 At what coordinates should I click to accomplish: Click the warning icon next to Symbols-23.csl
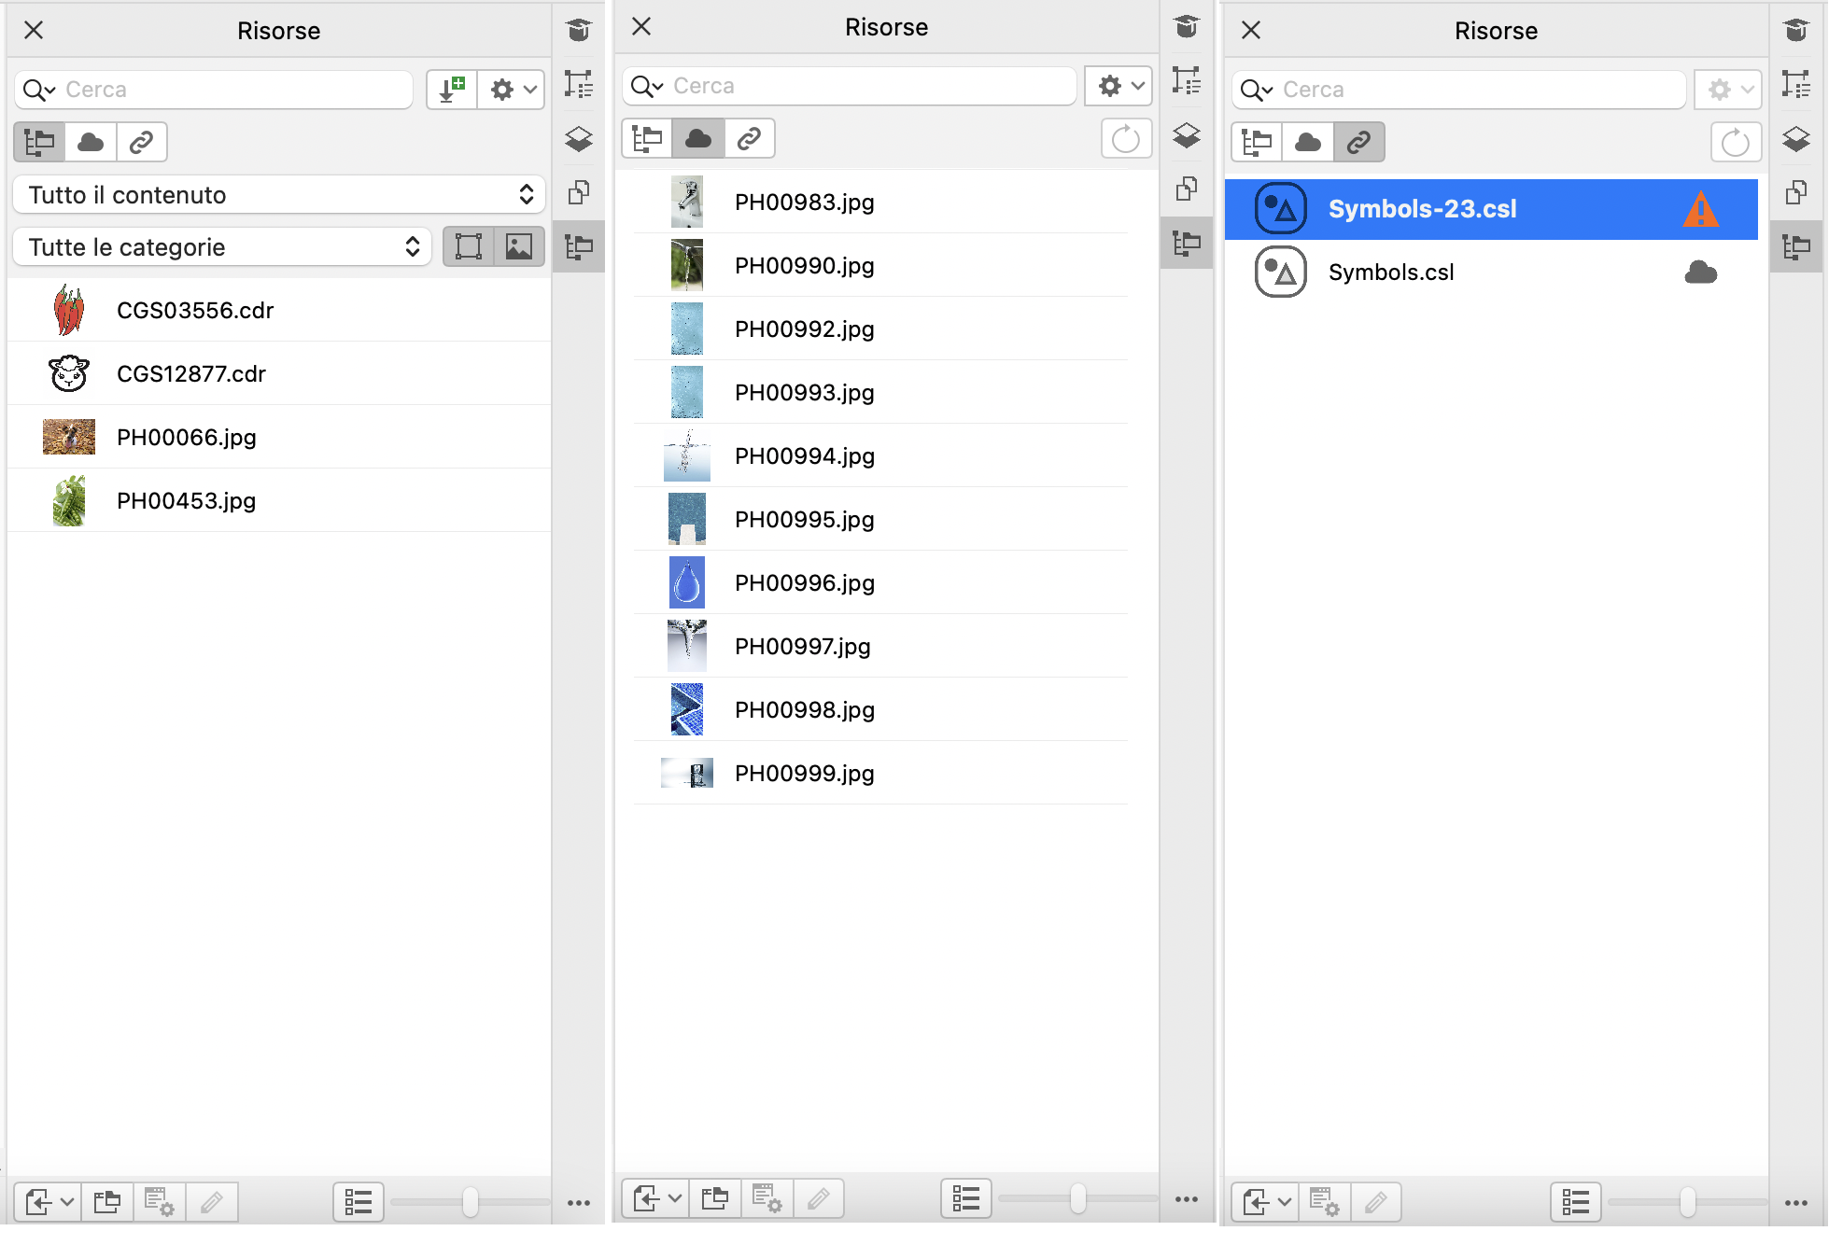[x=1700, y=210]
